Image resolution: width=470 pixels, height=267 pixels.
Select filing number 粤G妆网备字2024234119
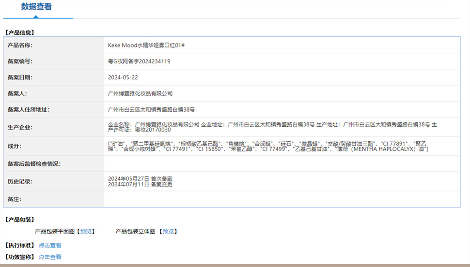(139, 61)
